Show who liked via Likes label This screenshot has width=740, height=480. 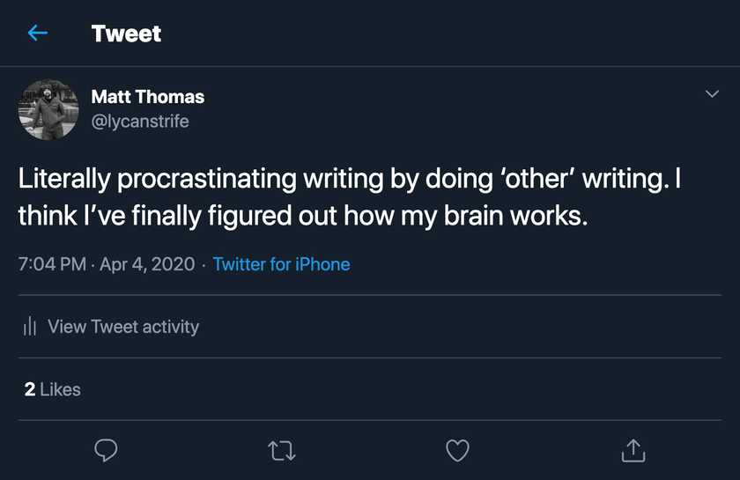coord(61,389)
